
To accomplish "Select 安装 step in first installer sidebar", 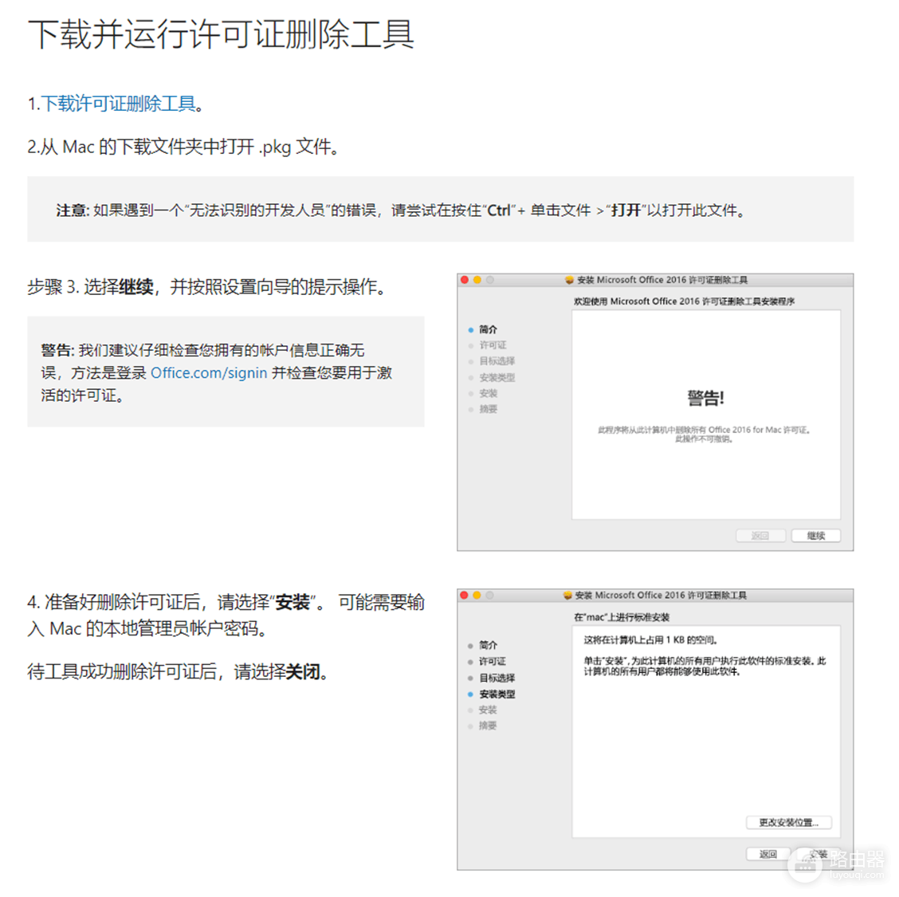I will tap(488, 393).
